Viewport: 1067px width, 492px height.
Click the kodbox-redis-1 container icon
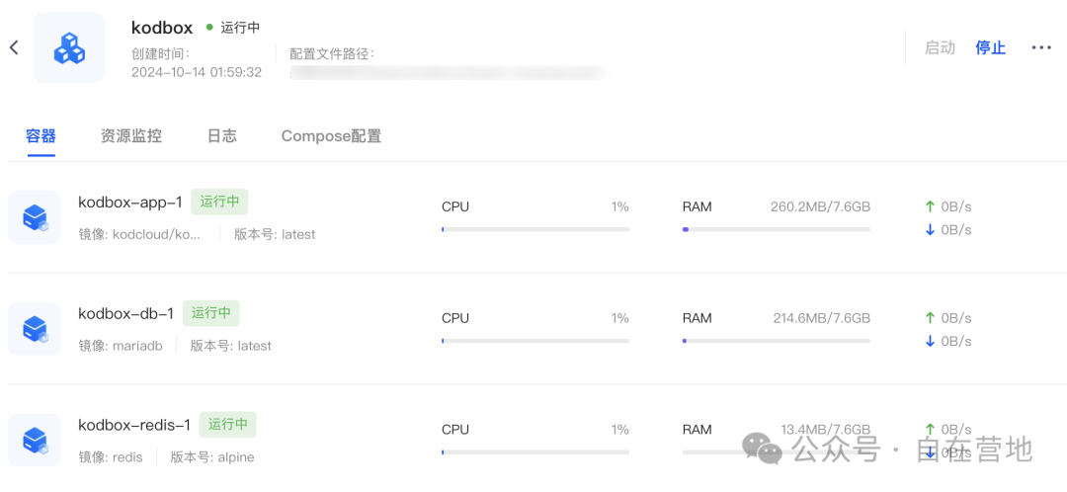tap(35, 440)
